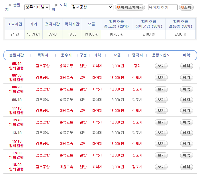
Task: Click the 조회 button
Action: point(186,7)
